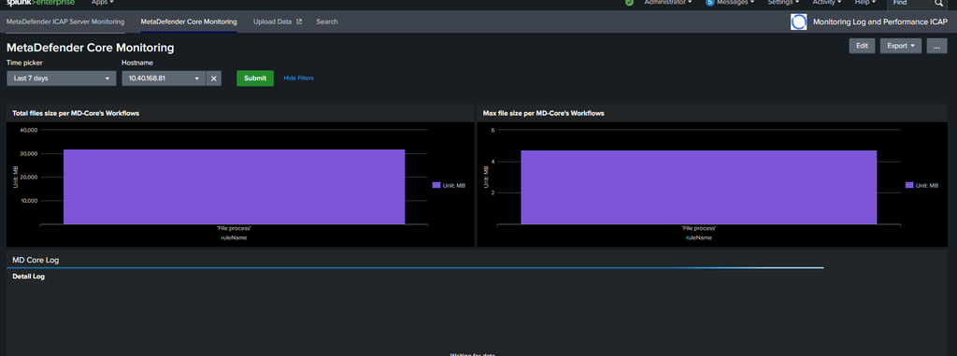
Task: Click 'File process' label under Max file chart
Action: point(699,228)
